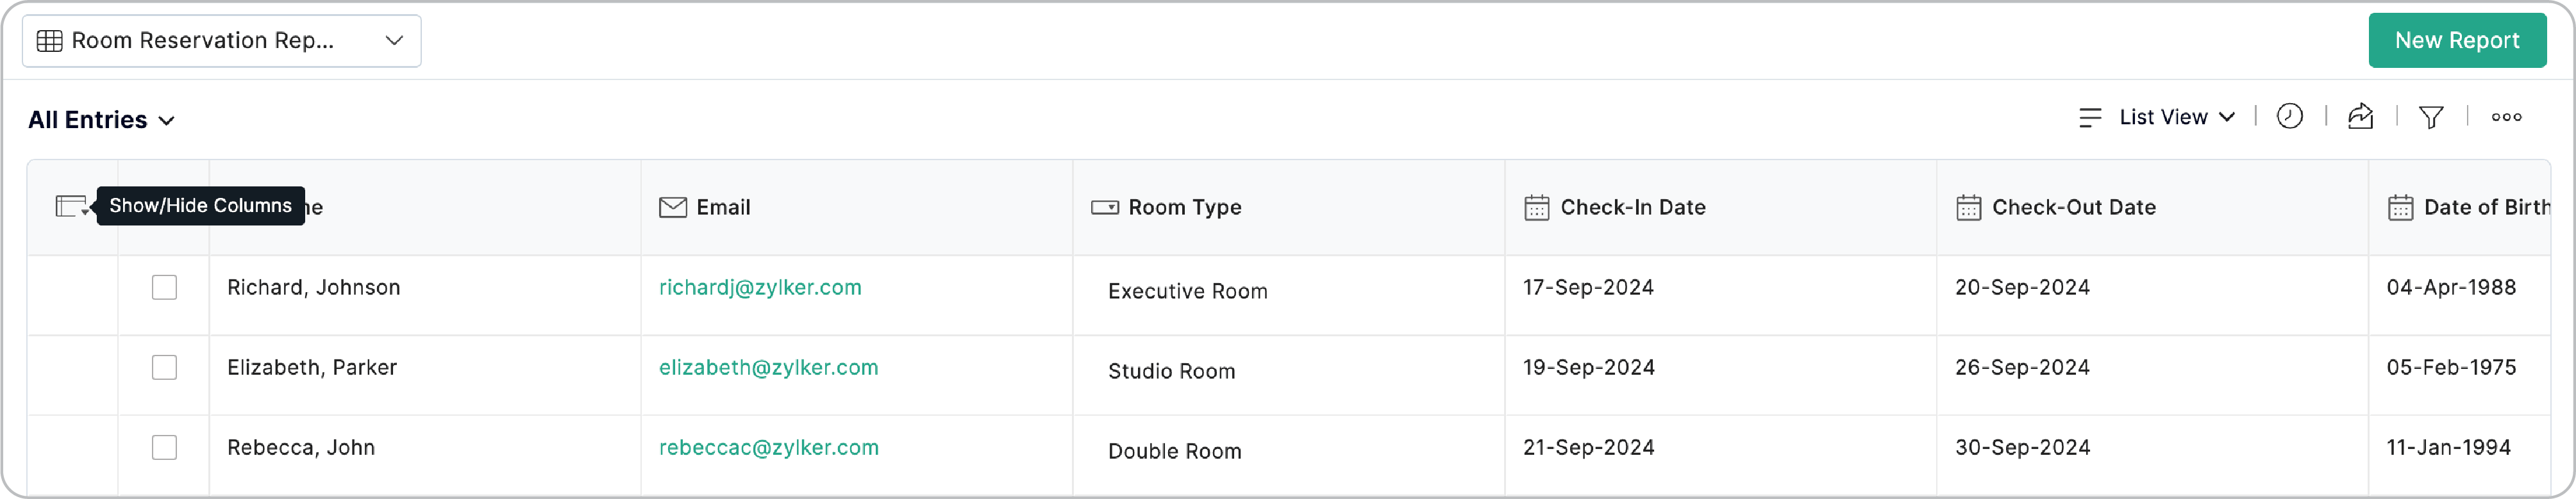Open the filter funnel icon
The image size is (2576, 499).
(2431, 117)
